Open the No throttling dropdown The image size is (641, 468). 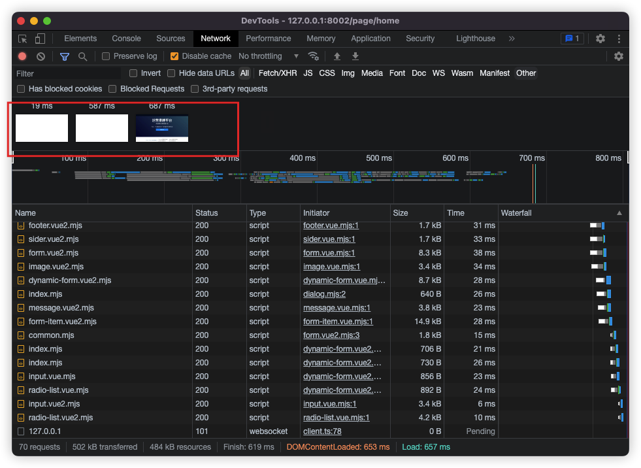point(269,56)
